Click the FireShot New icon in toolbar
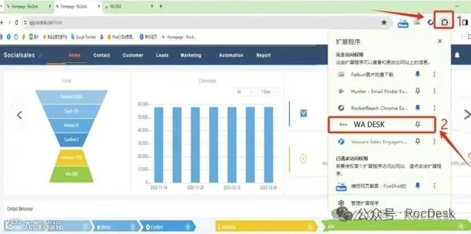The image size is (471, 234). coord(403,23)
